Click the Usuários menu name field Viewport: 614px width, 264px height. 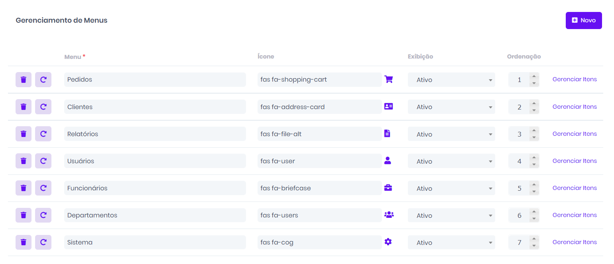(x=155, y=161)
